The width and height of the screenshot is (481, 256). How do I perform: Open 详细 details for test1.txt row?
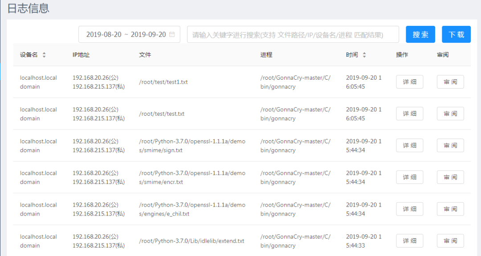point(409,82)
